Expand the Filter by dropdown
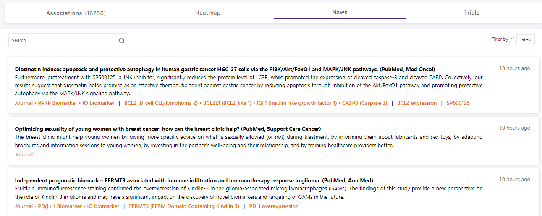This screenshot has height=216, width=542. click(503, 39)
